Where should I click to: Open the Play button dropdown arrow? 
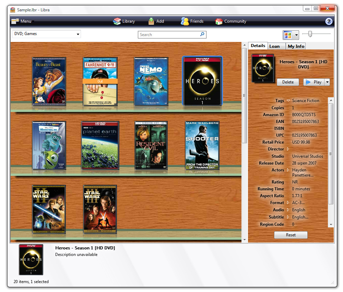click(327, 82)
